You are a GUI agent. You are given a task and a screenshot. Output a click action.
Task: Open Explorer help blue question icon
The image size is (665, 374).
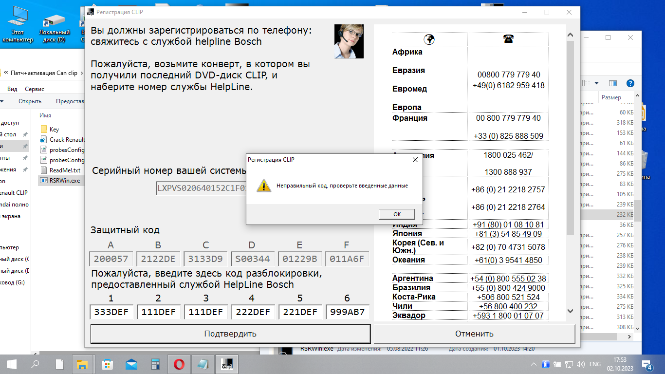click(630, 83)
